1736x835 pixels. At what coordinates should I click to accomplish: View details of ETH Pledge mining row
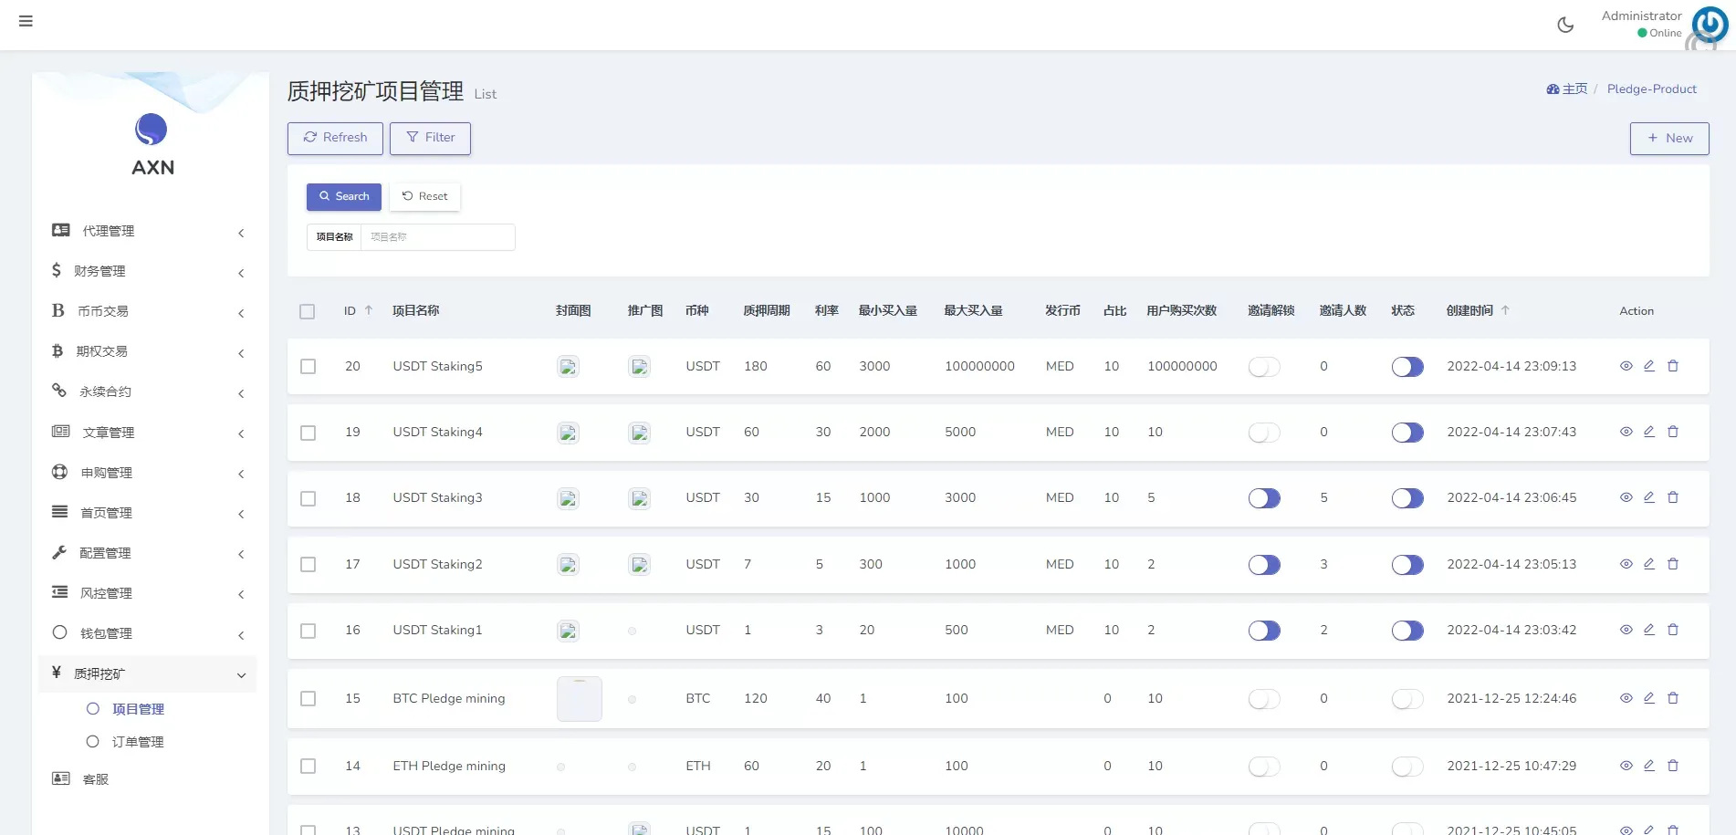point(1626,766)
